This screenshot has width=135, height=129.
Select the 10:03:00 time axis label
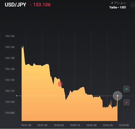(124, 125)
